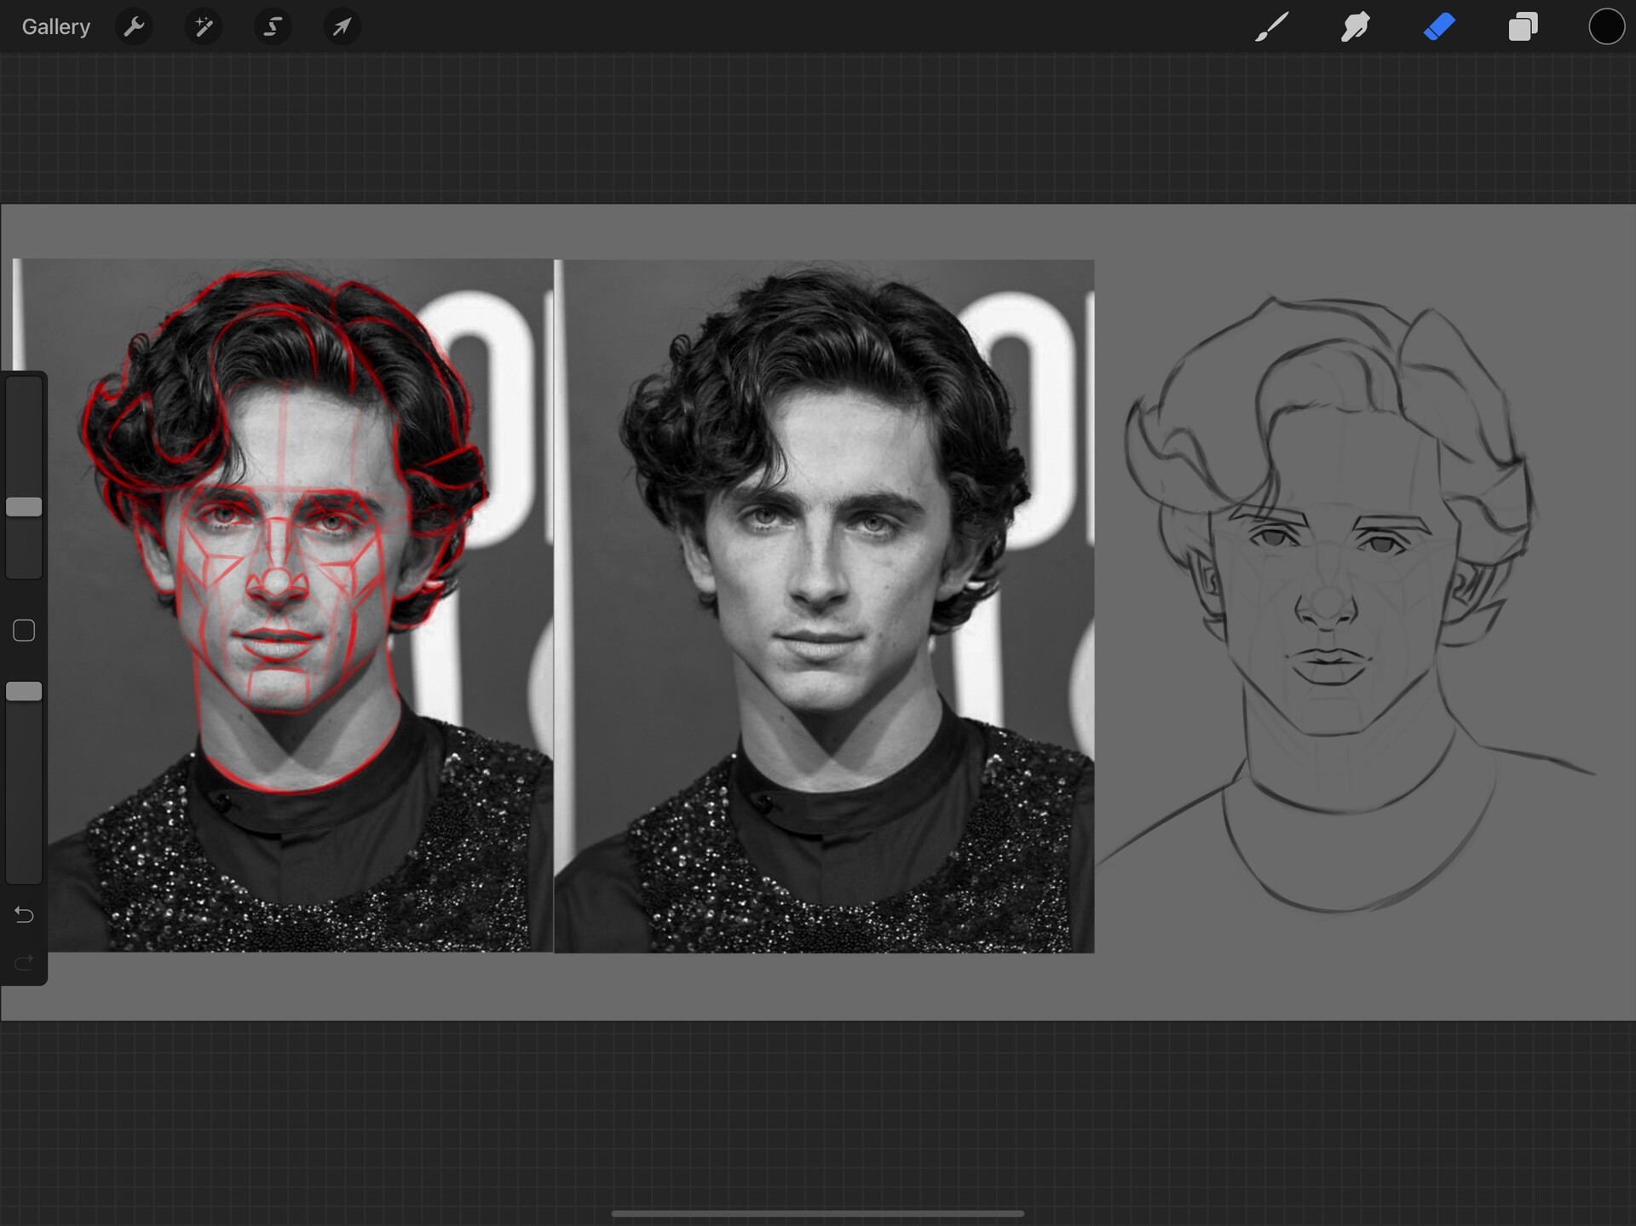Adjust the brush opacity slider handle
The height and width of the screenshot is (1226, 1636).
pos(24,691)
